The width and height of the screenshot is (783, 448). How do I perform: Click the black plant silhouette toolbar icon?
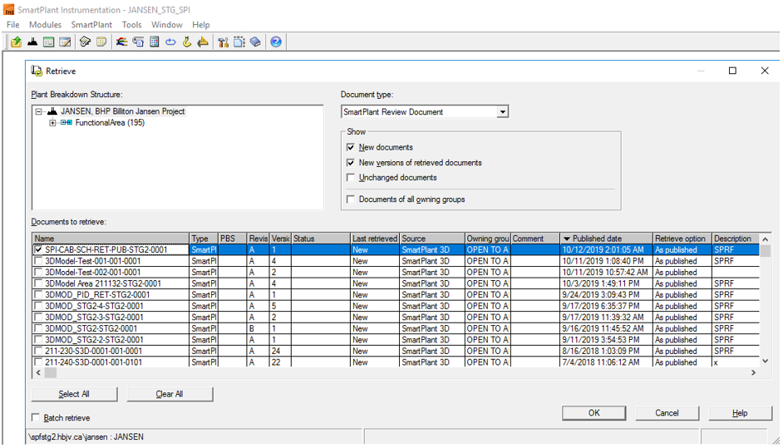click(32, 42)
